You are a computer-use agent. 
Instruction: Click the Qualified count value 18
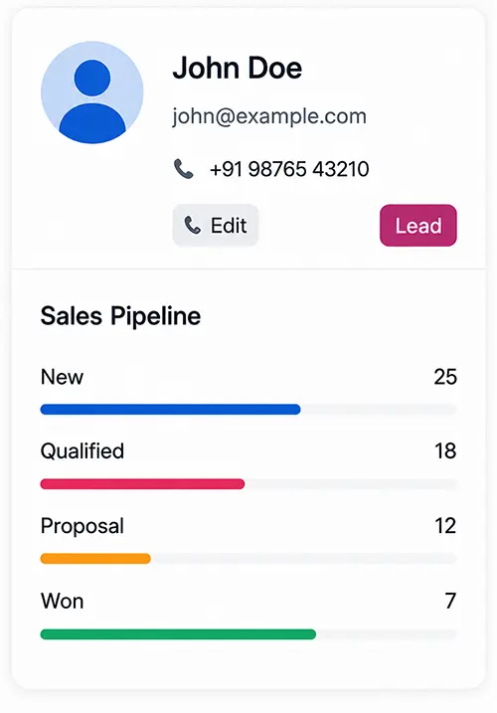[445, 451]
